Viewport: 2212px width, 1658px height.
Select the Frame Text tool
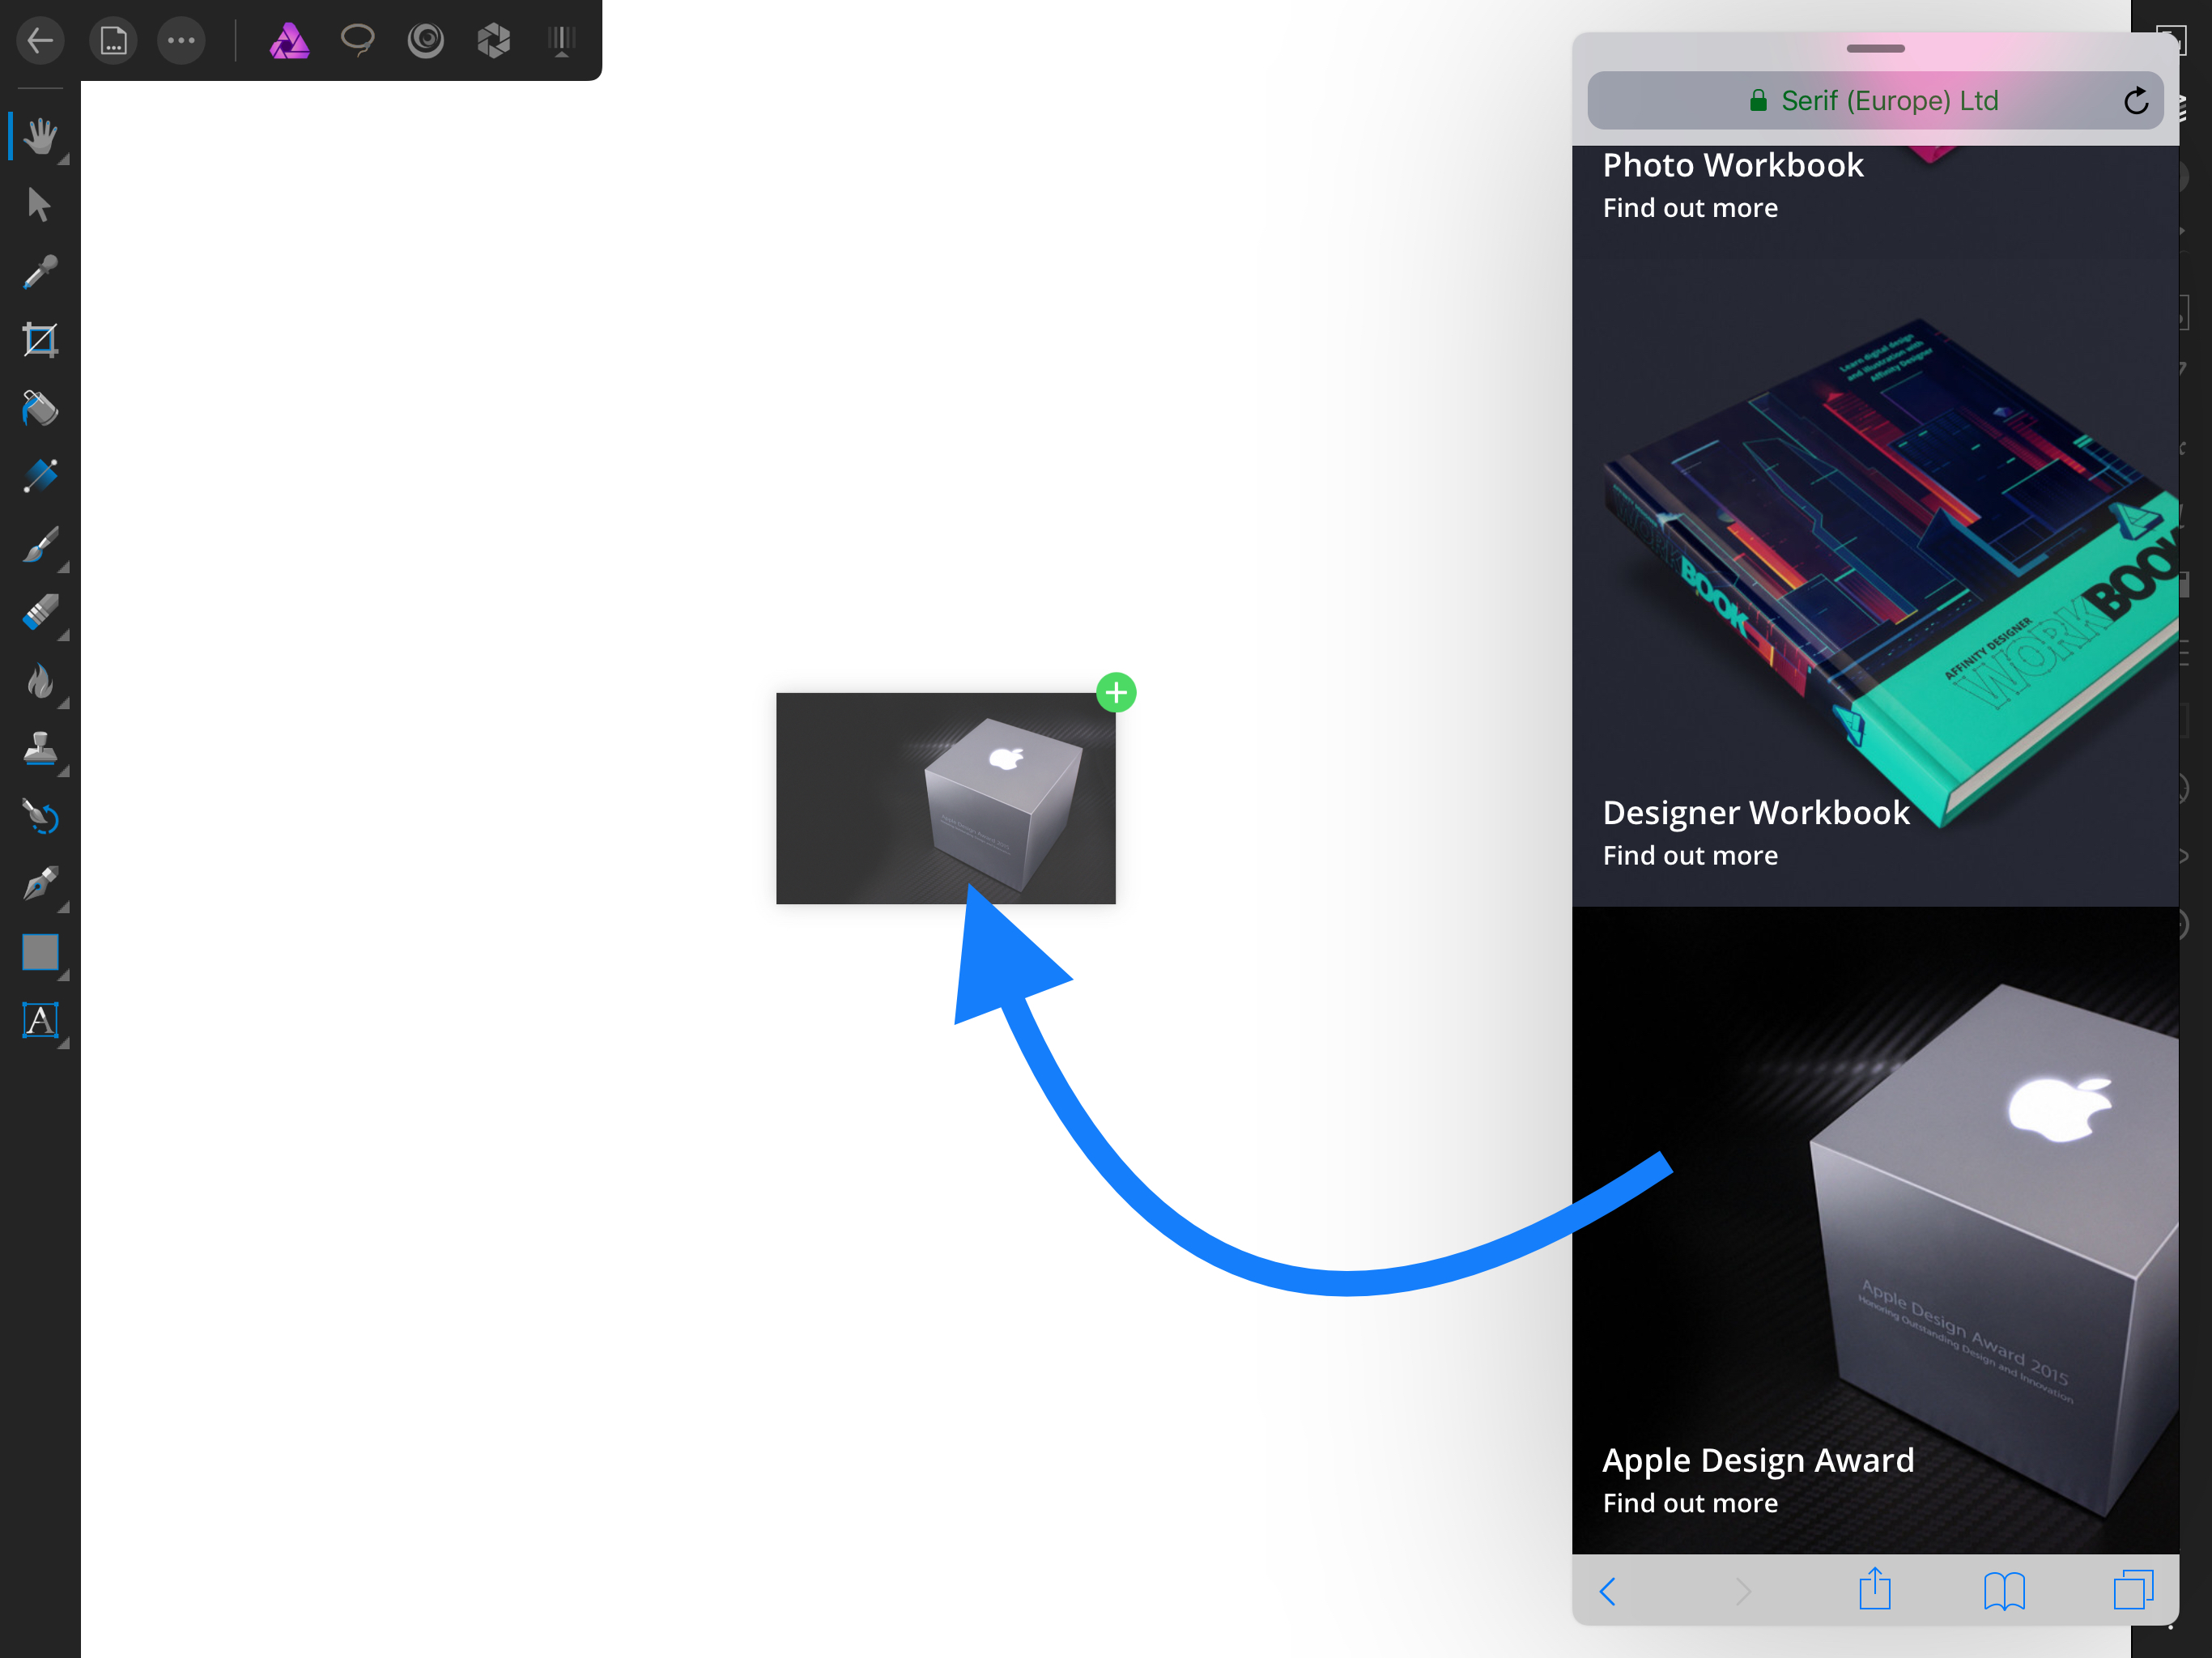(40, 1021)
